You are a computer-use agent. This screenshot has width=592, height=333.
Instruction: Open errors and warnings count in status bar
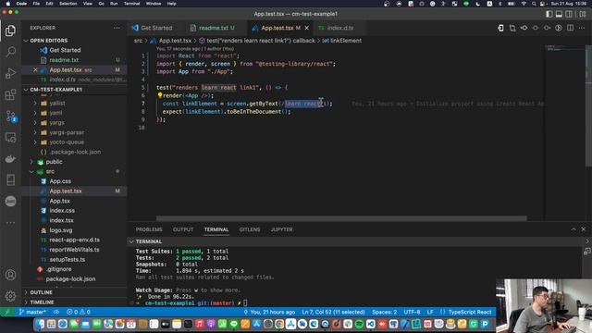(78, 312)
